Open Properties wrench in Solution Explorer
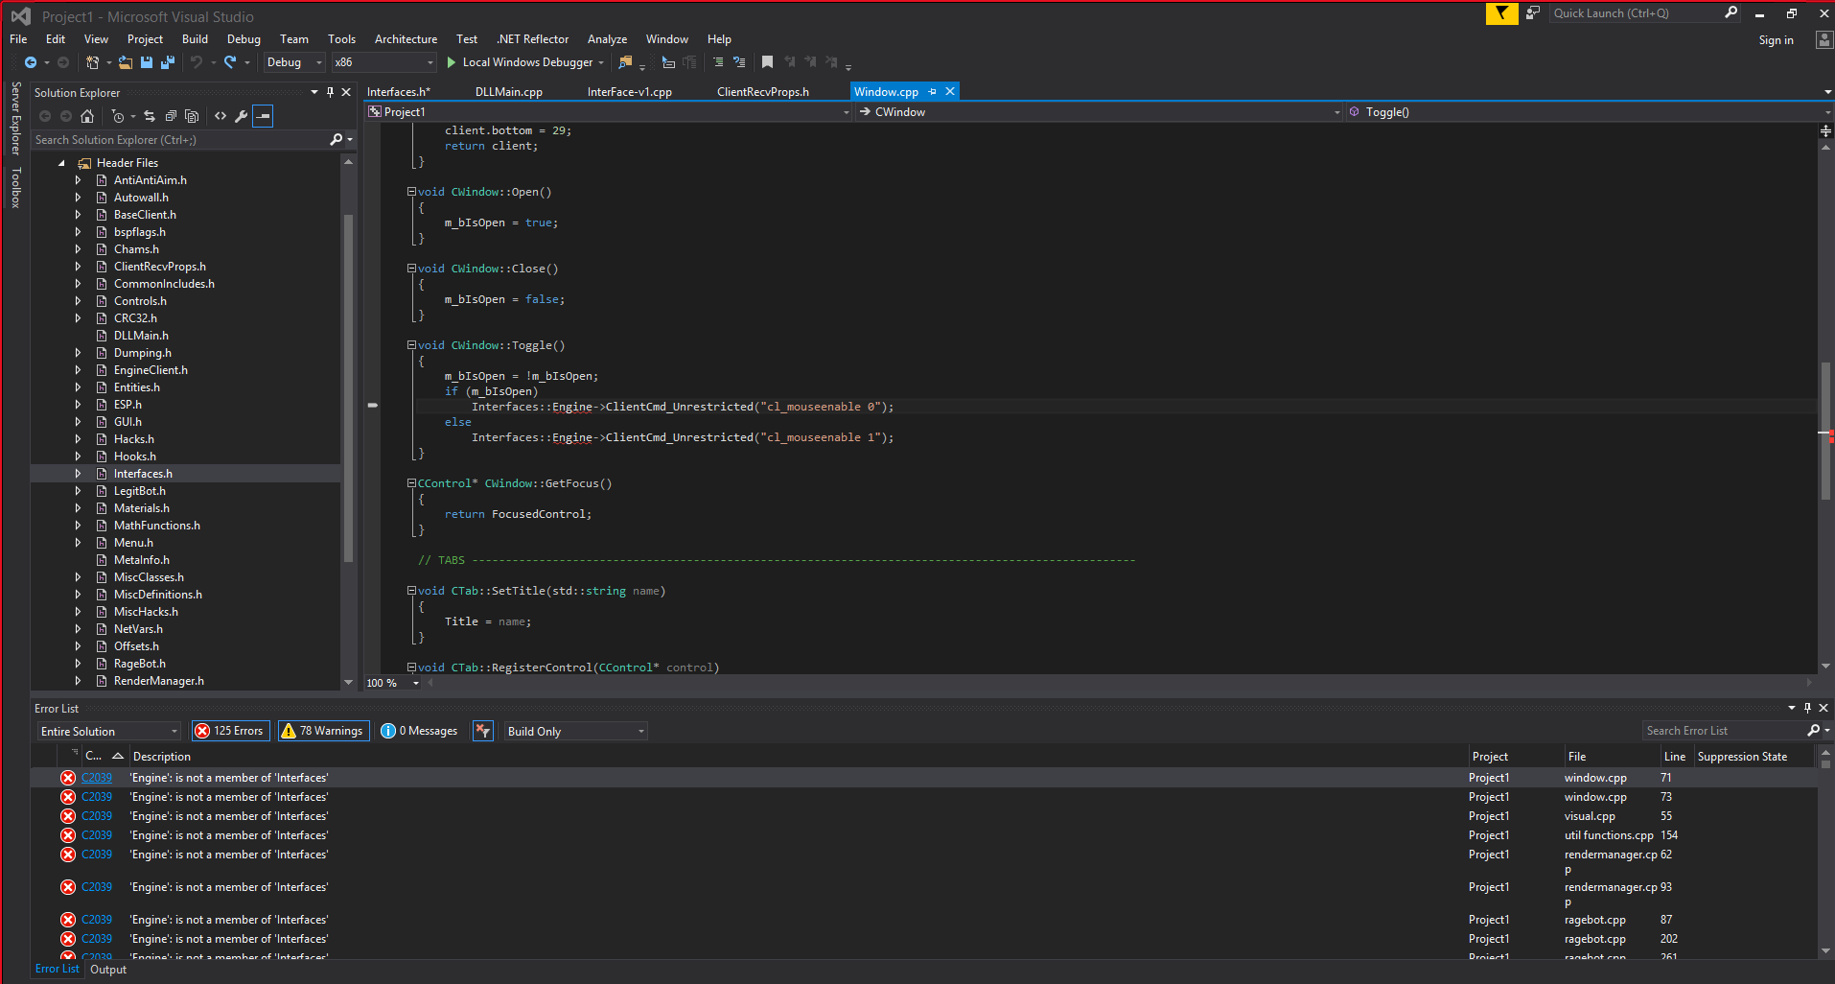This screenshot has height=984, width=1835. click(242, 116)
